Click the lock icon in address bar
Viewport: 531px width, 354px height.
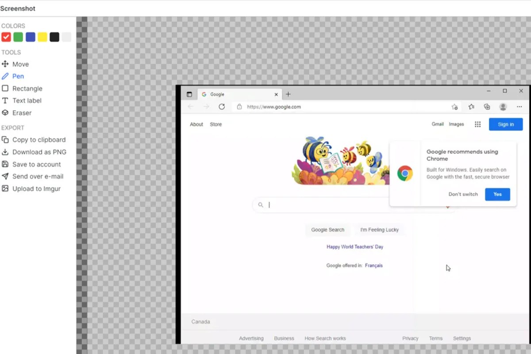pos(239,107)
